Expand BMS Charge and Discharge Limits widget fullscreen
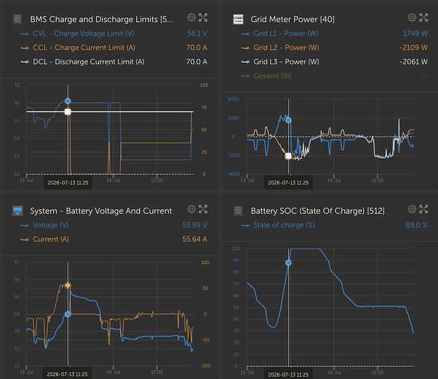Screen dimensions: 438x379 (x=203, y=17)
